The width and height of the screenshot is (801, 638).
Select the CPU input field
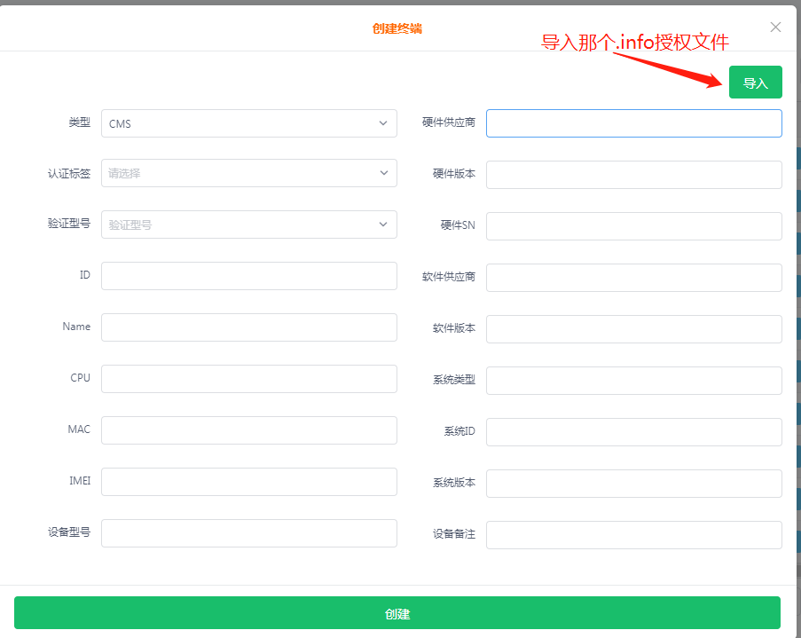tap(248, 379)
